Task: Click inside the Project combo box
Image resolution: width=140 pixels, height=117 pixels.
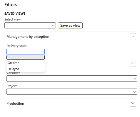Action: [72, 92]
